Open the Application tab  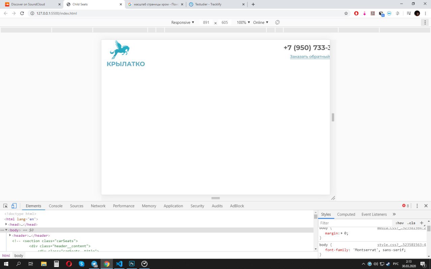[x=173, y=206]
